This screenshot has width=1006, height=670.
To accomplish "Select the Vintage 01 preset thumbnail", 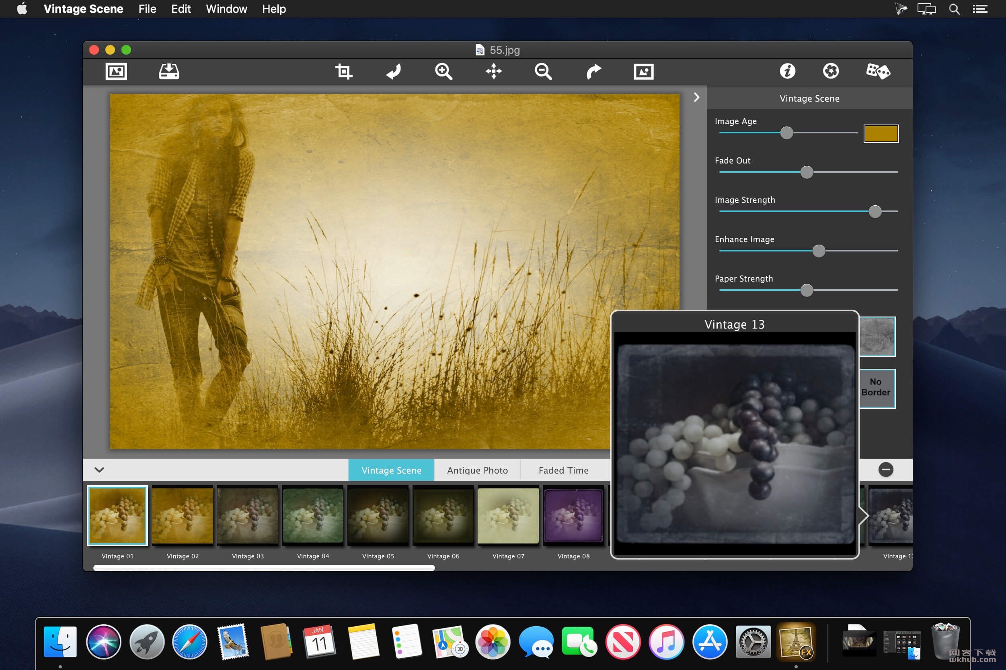I will [x=118, y=516].
